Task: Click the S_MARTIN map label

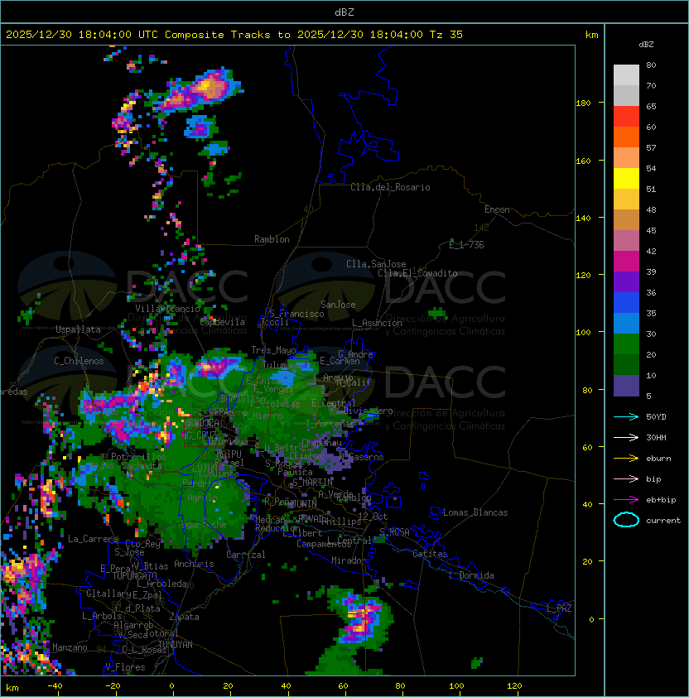Action: pos(313,483)
